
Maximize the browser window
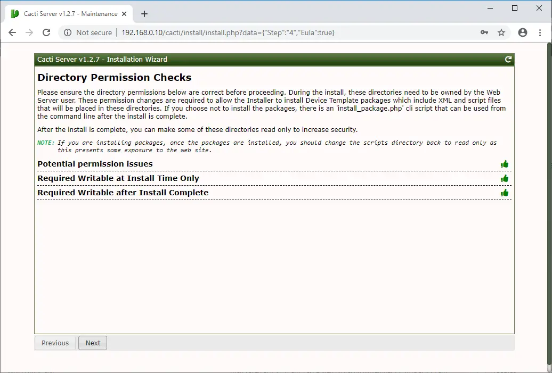(515, 8)
